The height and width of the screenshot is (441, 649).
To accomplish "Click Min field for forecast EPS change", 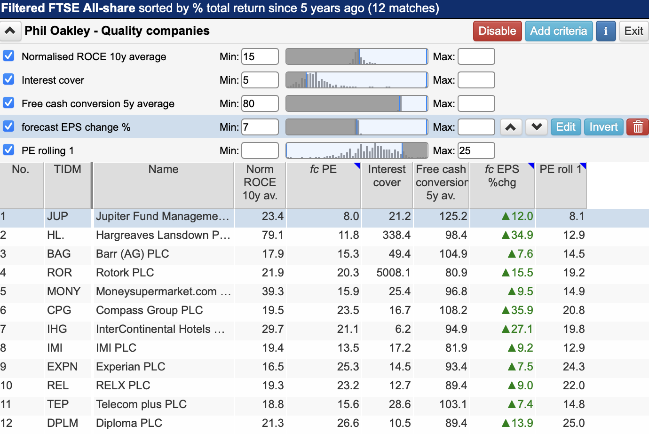I will (x=260, y=127).
